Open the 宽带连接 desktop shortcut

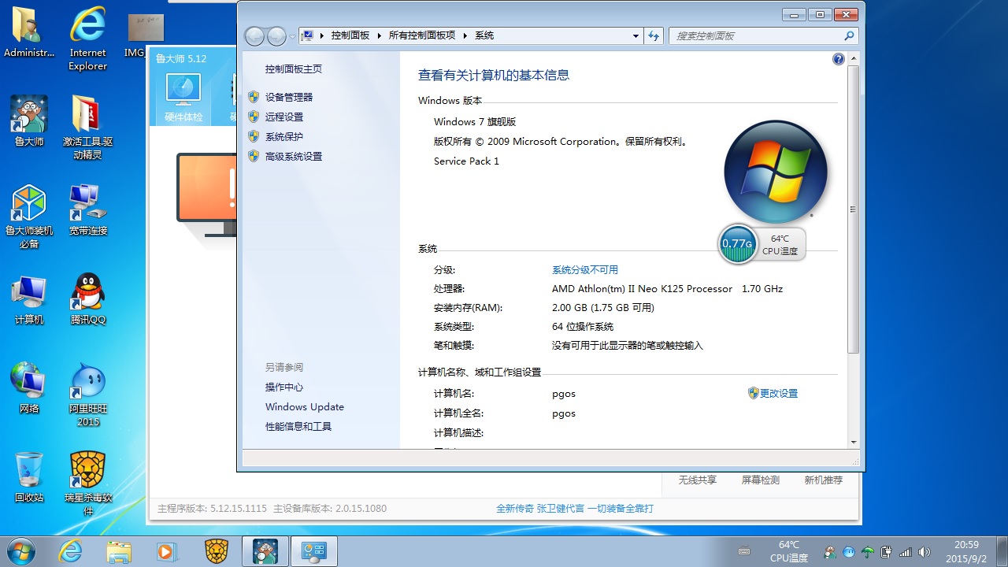(87, 211)
